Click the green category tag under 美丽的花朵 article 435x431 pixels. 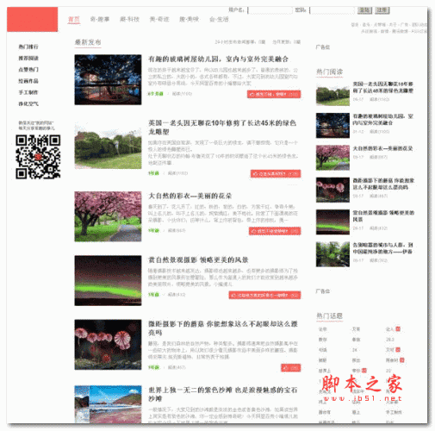coord(153,230)
